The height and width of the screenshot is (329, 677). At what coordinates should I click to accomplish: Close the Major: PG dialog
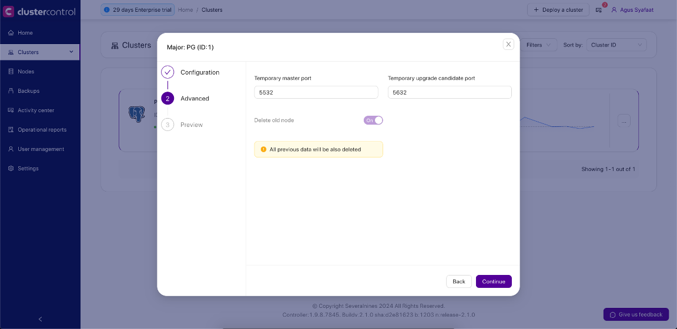[508, 44]
